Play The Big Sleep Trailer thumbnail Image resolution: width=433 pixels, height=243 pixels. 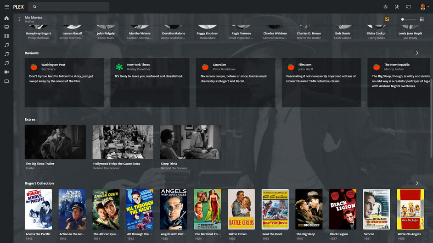(x=55, y=142)
